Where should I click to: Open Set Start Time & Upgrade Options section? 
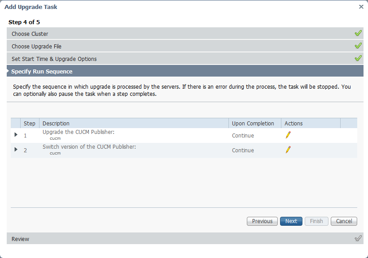click(54, 59)
